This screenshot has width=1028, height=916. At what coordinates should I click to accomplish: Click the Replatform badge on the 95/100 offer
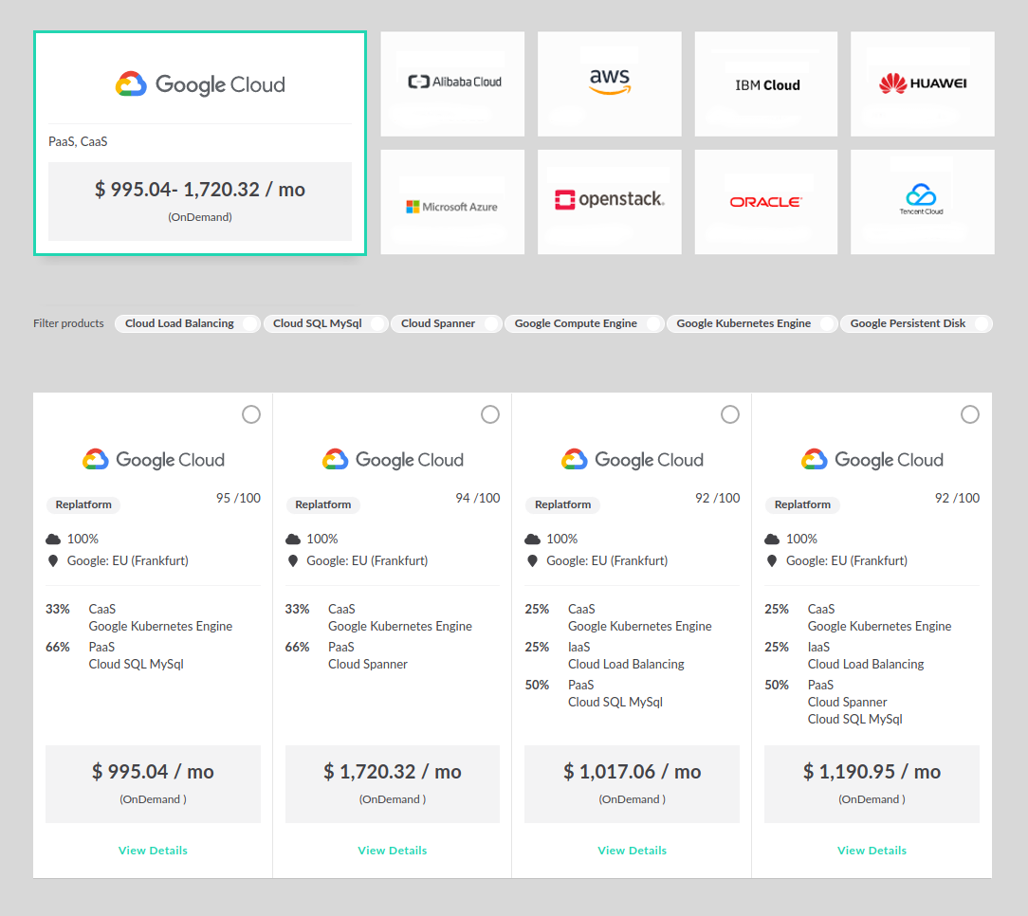pyautogui.click(x=83, y=504)
